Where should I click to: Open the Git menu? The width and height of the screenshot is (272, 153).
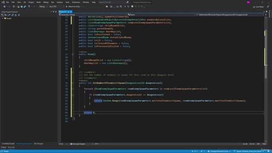[x=25, y=2]
